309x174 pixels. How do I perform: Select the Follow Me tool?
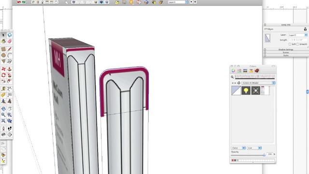point(10,75)
